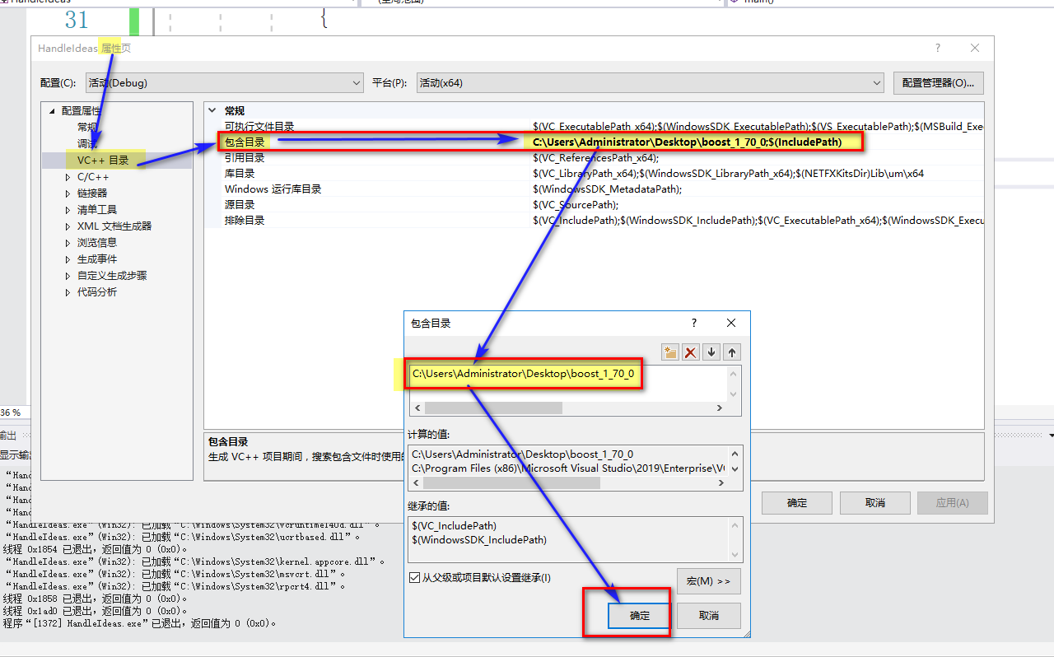The height and width of the screenshot is (657, 1054).
Task: Click 取消 in the HandleIdeas 属性页 dialog
Action: pos(875,503)
